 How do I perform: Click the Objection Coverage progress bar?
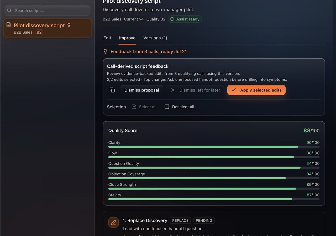214,178
